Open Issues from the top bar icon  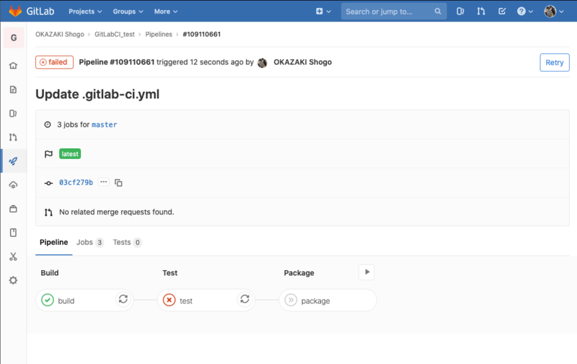point(460,12)
